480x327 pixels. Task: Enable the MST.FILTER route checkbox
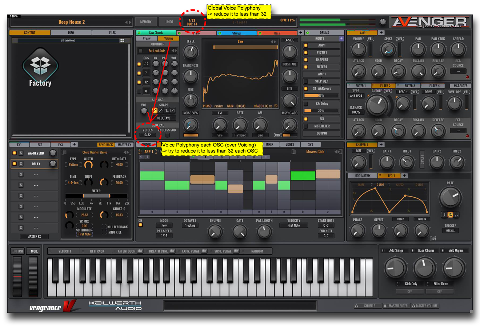(306, 126)
